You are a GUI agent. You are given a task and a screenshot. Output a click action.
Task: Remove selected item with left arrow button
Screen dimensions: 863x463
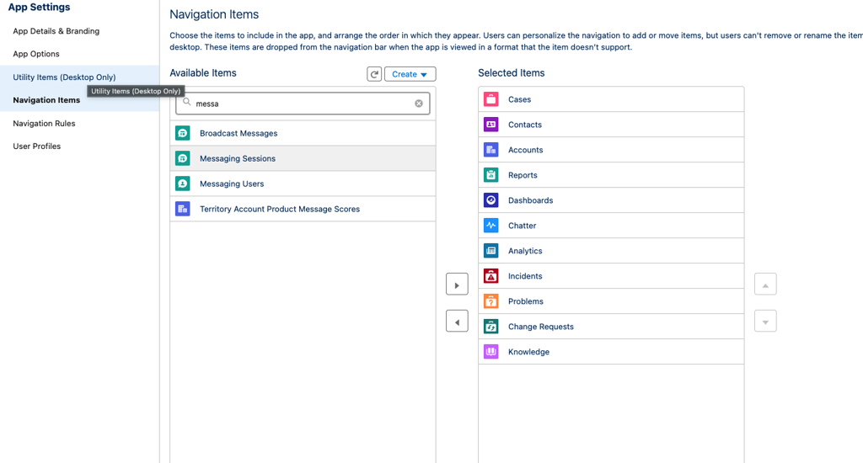[457, 322]
